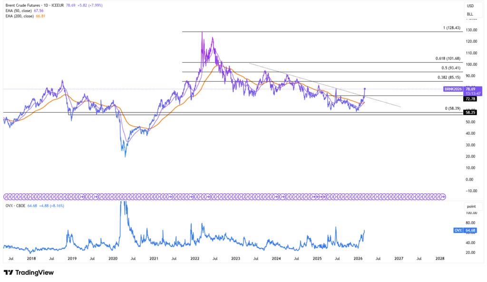
Task: Click the TradingView wordmark link
Action: pyautogui.click(x=34, y=272)
